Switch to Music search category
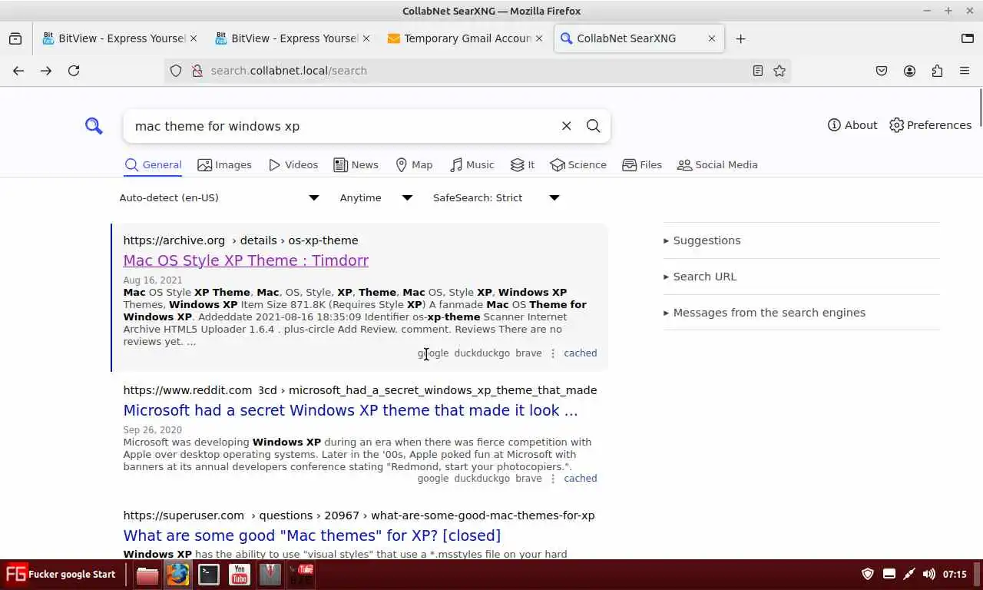 472,164
